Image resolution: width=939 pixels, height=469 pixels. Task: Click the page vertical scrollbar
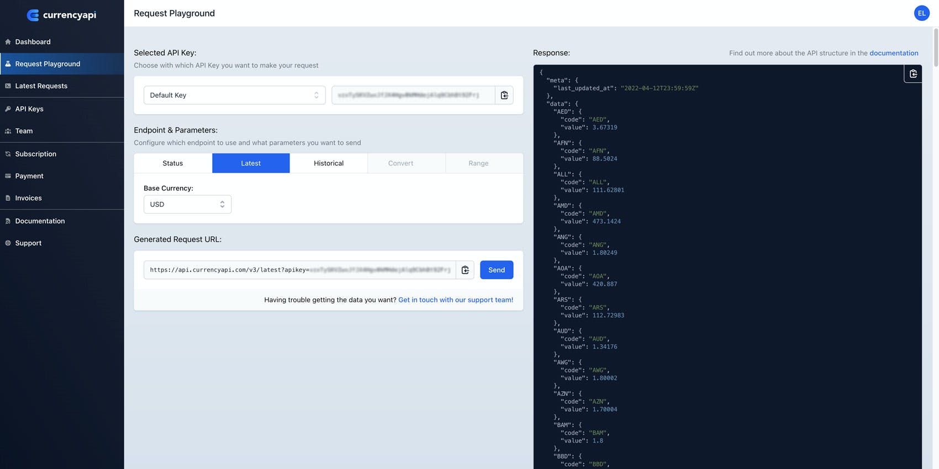pyautogui.click(x=936, y=47)
